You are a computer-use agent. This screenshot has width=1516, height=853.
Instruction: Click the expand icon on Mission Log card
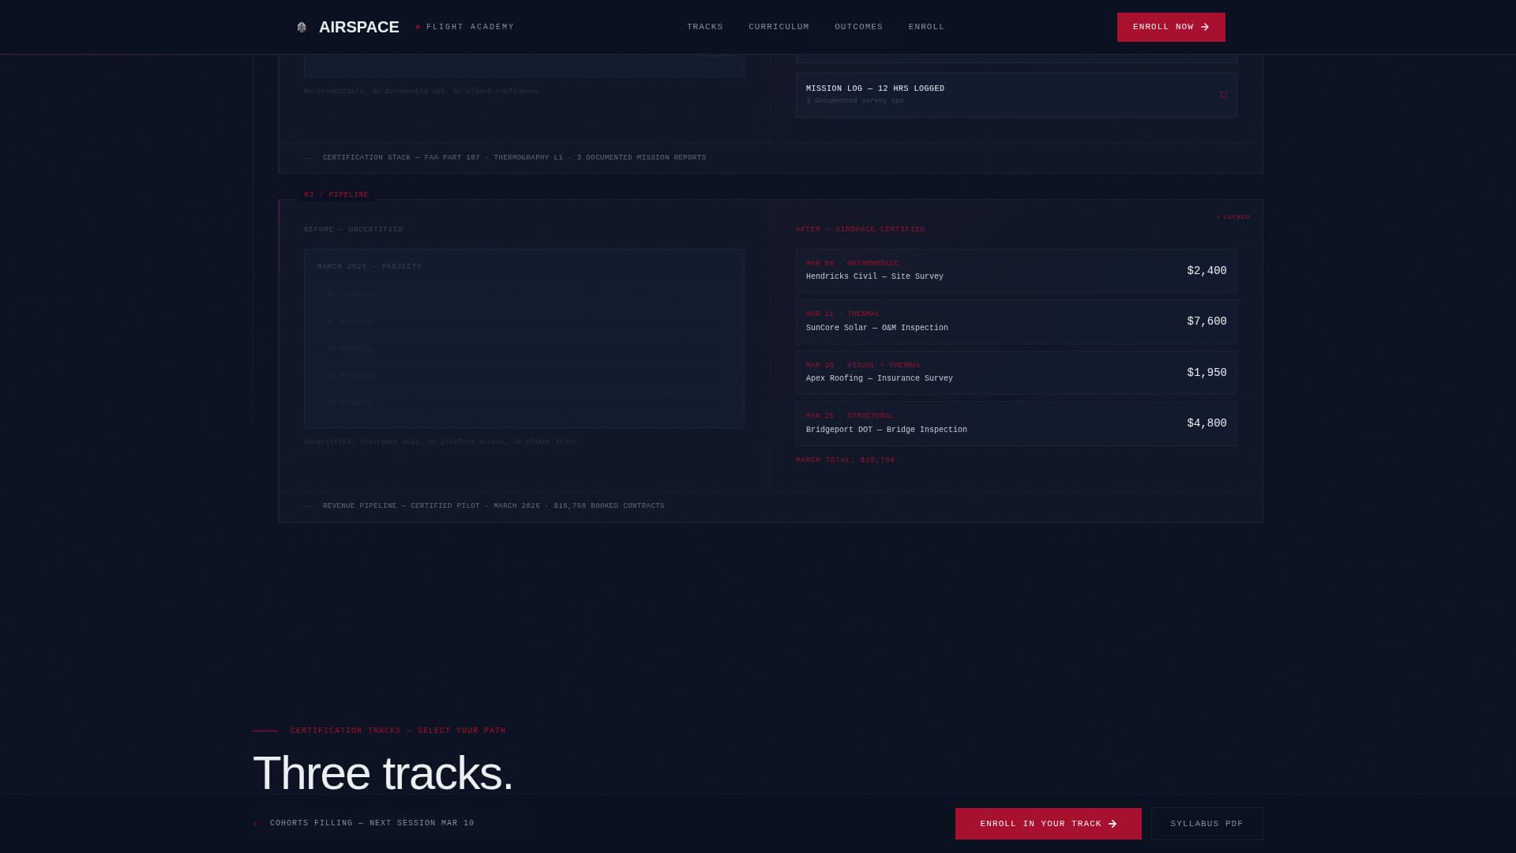1223,94
